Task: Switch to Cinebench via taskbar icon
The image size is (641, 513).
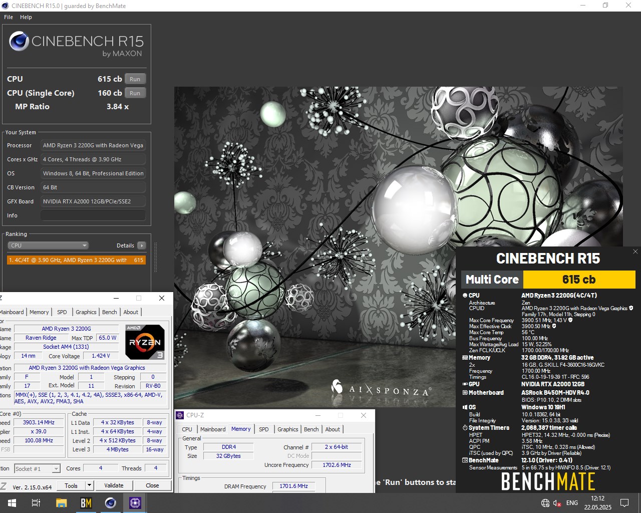Action: [x=111, y=503]
